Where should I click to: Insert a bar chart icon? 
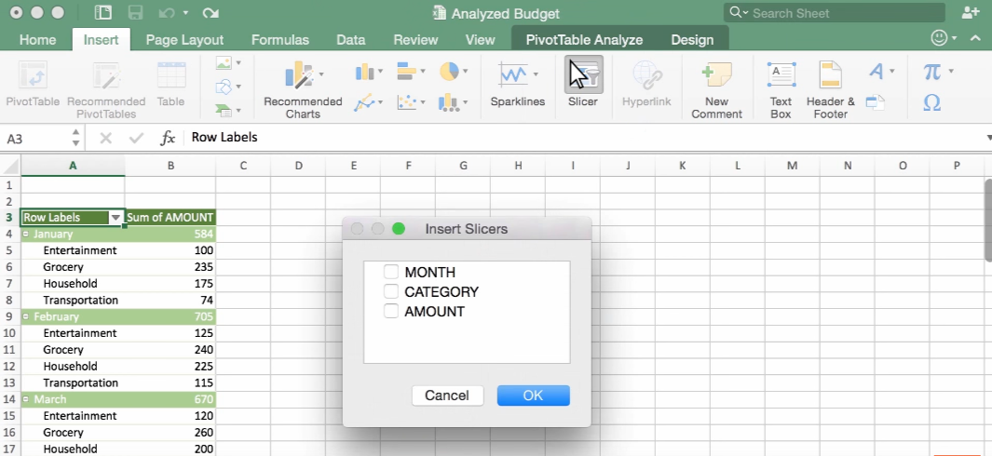[x=406, y=71]
